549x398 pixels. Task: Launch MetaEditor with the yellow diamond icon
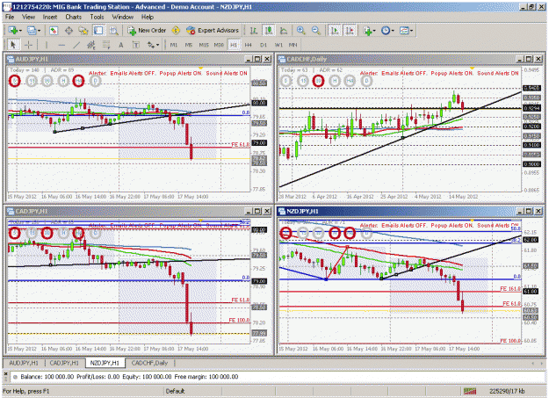(x=176, y=31)
